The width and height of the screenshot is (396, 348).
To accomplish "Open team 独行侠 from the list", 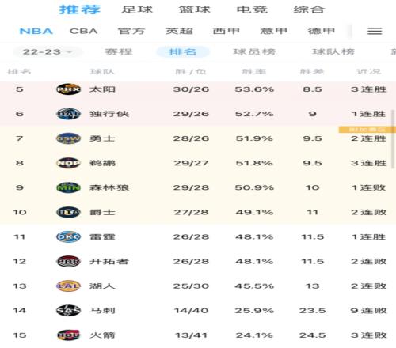I will pos(109,114).
